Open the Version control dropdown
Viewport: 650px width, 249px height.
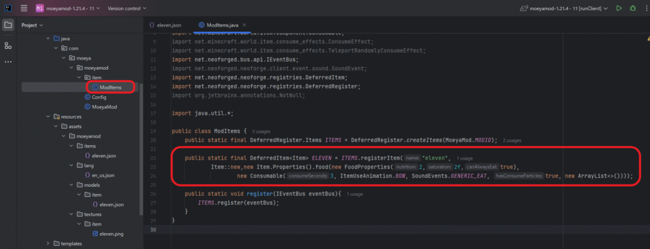click(x=127, y=8)
